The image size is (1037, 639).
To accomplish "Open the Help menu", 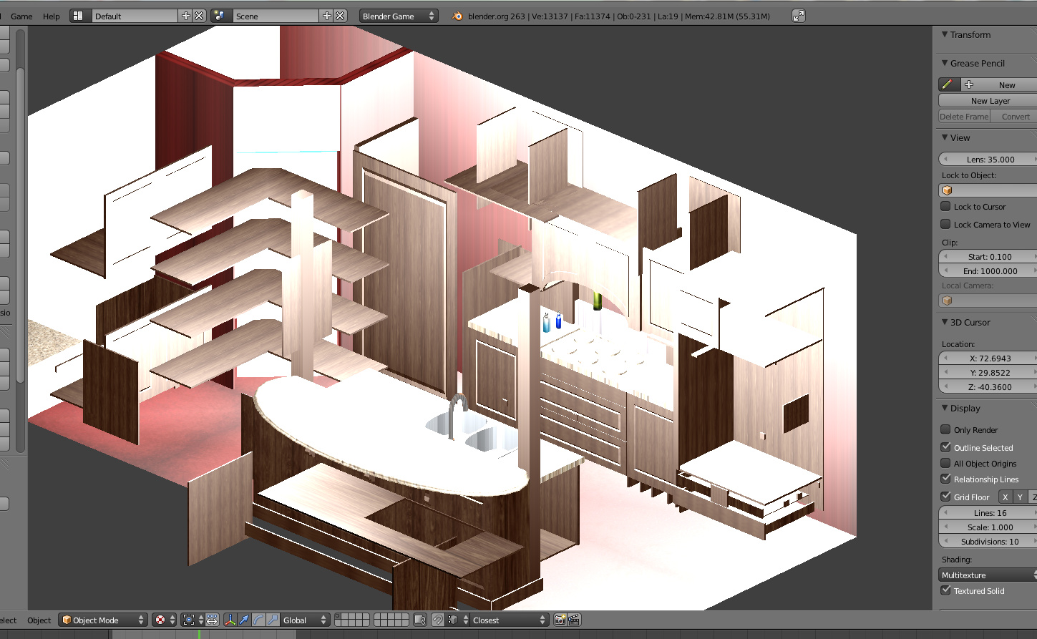I will click(52, 16).
